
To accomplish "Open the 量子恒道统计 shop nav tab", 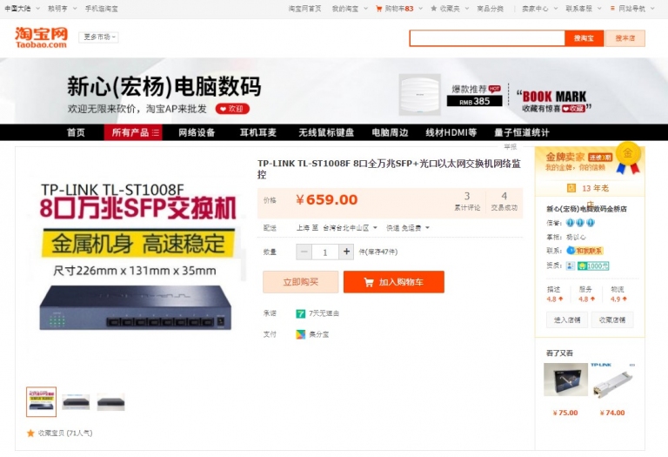I will tap(522, 132).
